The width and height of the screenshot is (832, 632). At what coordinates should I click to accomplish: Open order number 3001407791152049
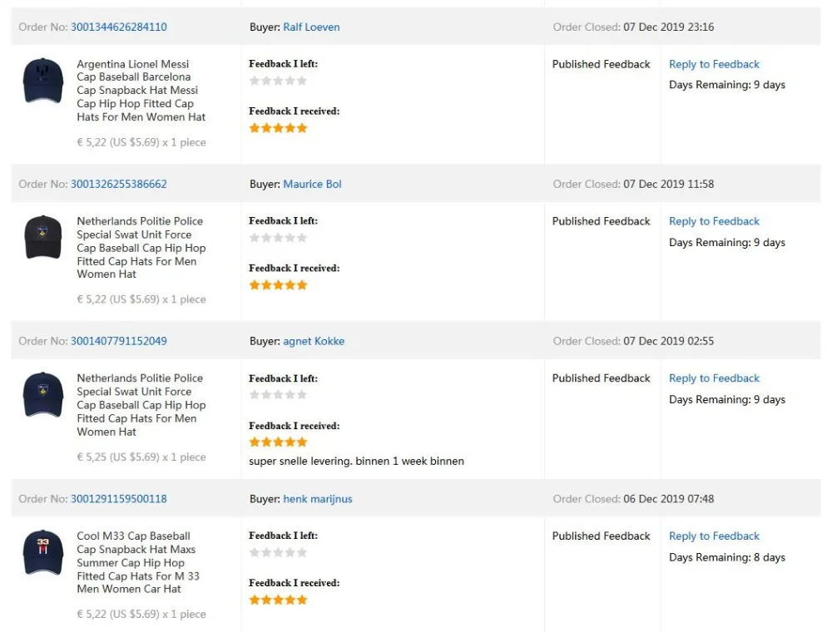coord(118,341)
